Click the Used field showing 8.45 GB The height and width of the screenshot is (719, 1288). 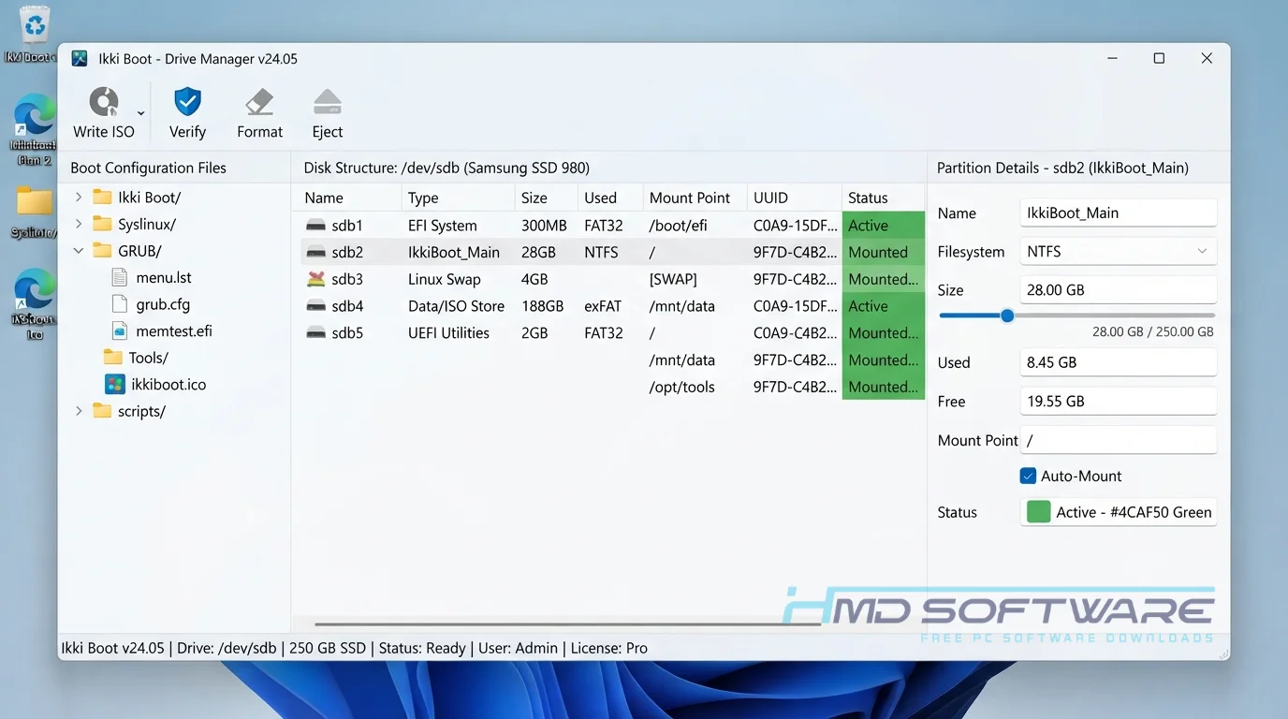point(1119,362)
